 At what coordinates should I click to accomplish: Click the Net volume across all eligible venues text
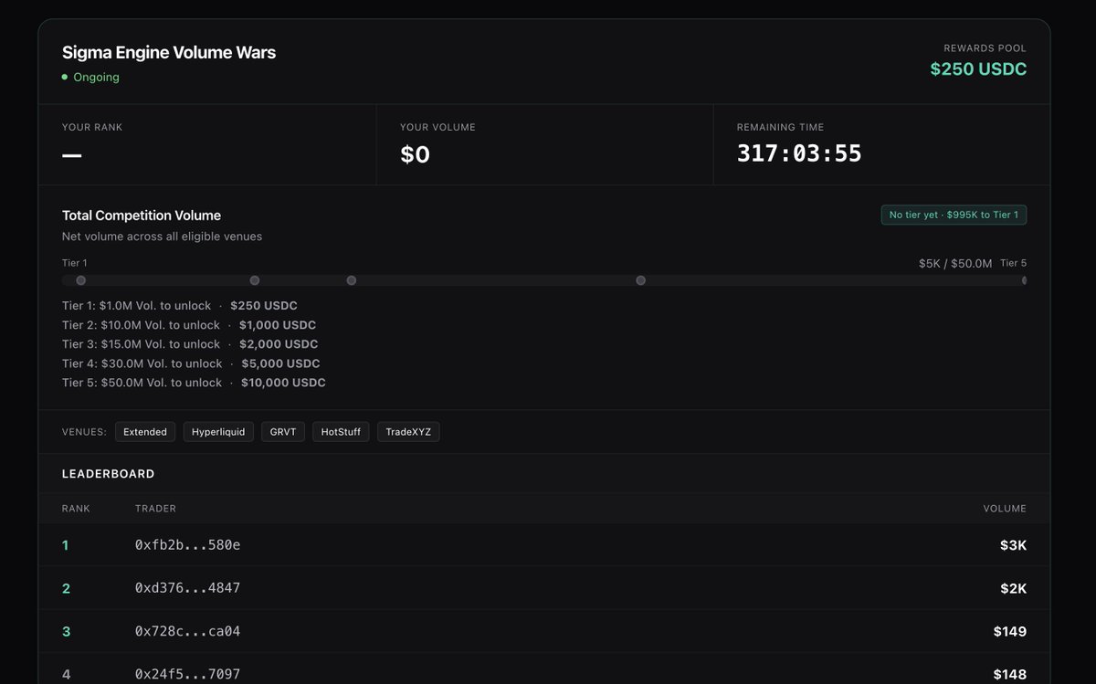coord(162,237)
